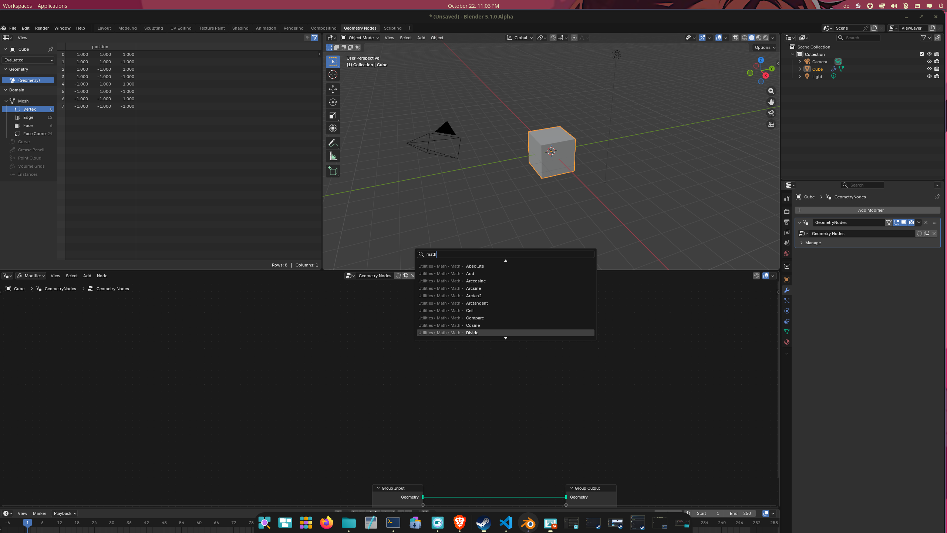947x533 pixels.
Task: Switch orthographic/perspective grid icon
Action: (771, 124)
